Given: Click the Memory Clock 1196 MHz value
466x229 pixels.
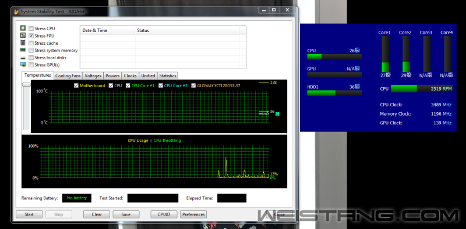Looking at the screenshot, I should [x=441, y=114].
